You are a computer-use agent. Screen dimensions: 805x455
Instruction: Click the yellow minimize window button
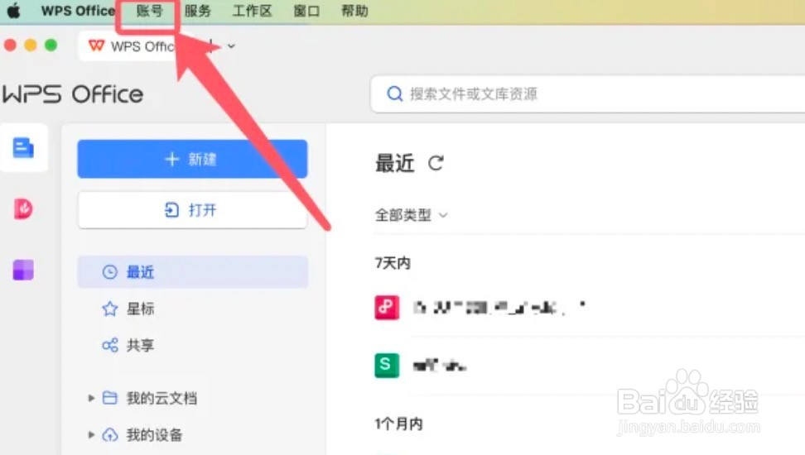click(x=31, y=45)
